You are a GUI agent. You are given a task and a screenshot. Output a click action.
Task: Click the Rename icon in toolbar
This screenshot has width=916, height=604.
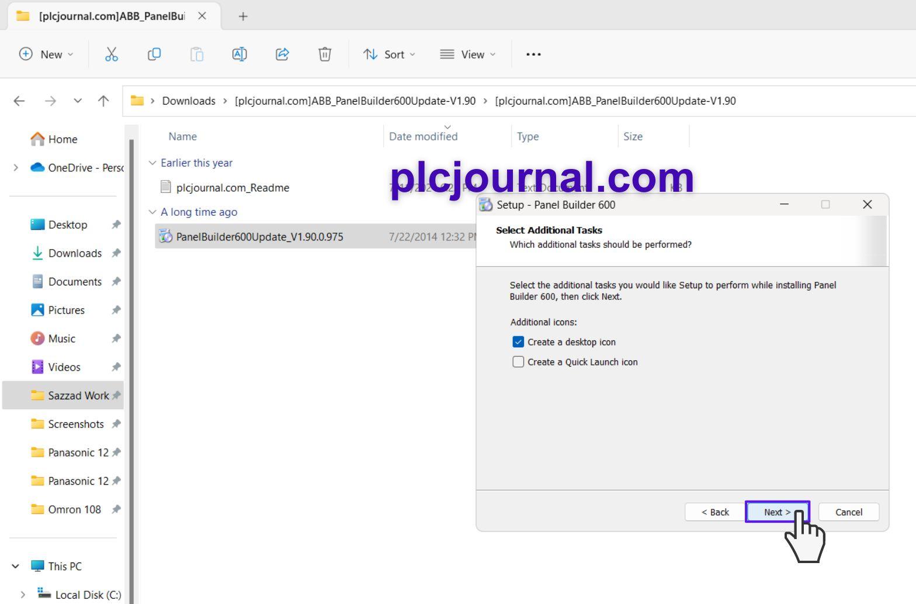(240, 54)
